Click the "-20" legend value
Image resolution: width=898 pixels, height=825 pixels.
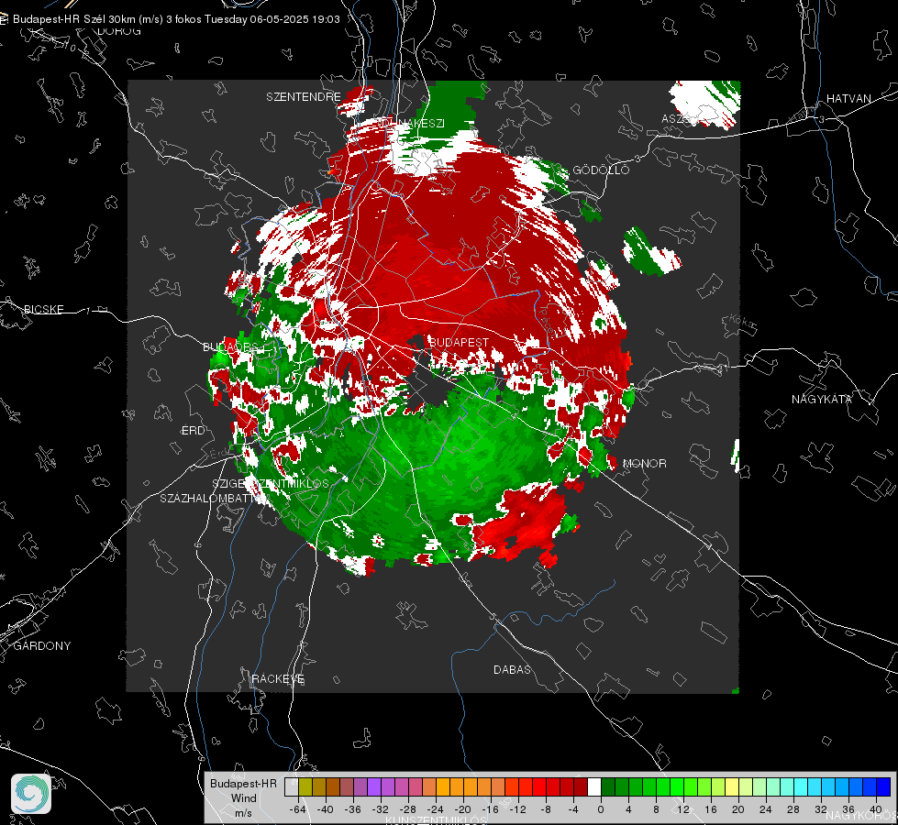pyautogui.click(x=462, y=809)
